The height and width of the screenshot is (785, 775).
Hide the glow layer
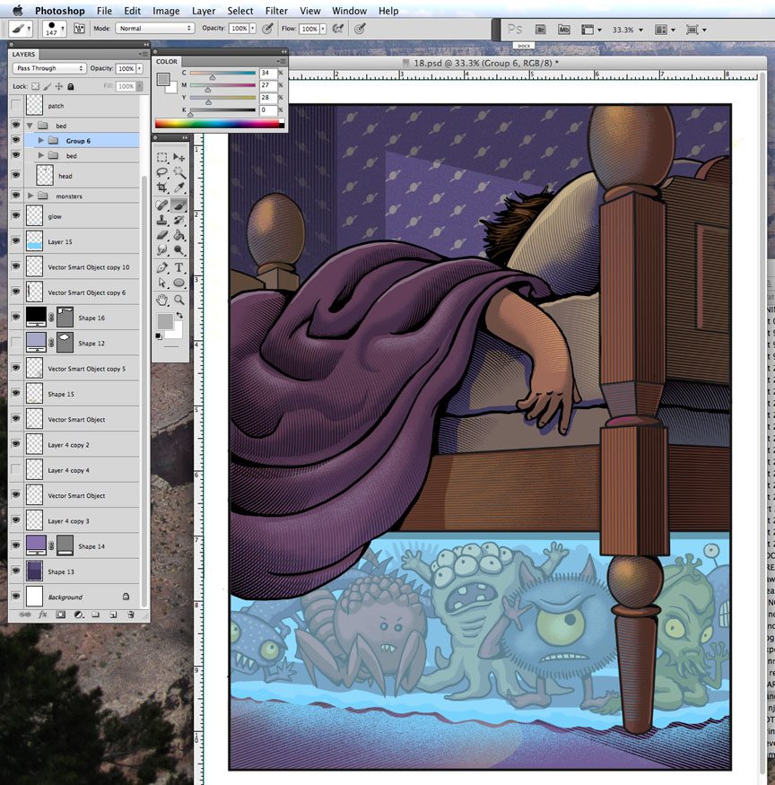click(x=16, y=215)
